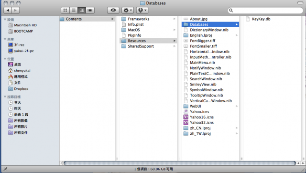Viewport: 306px width, 173px height.
Task: Select the MacOS folder
Action: (148, 30)
